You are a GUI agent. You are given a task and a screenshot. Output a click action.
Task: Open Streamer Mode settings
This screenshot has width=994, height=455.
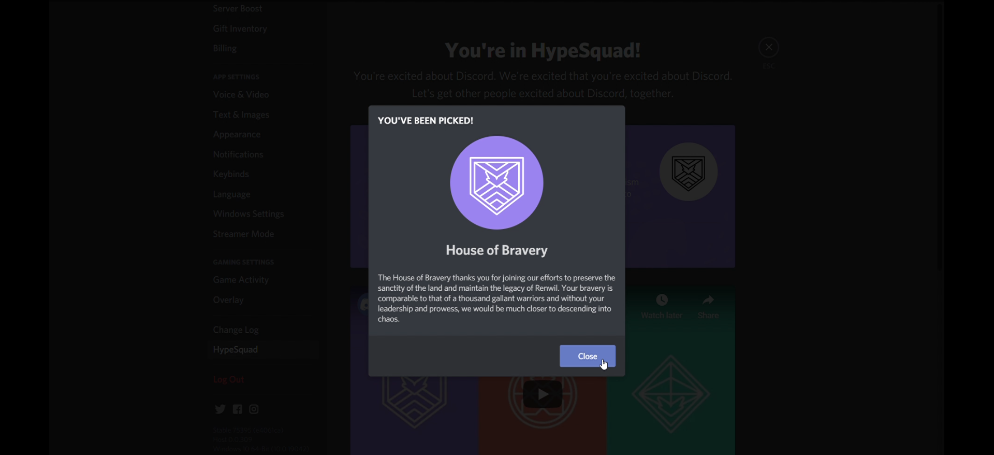pos(243,234)
